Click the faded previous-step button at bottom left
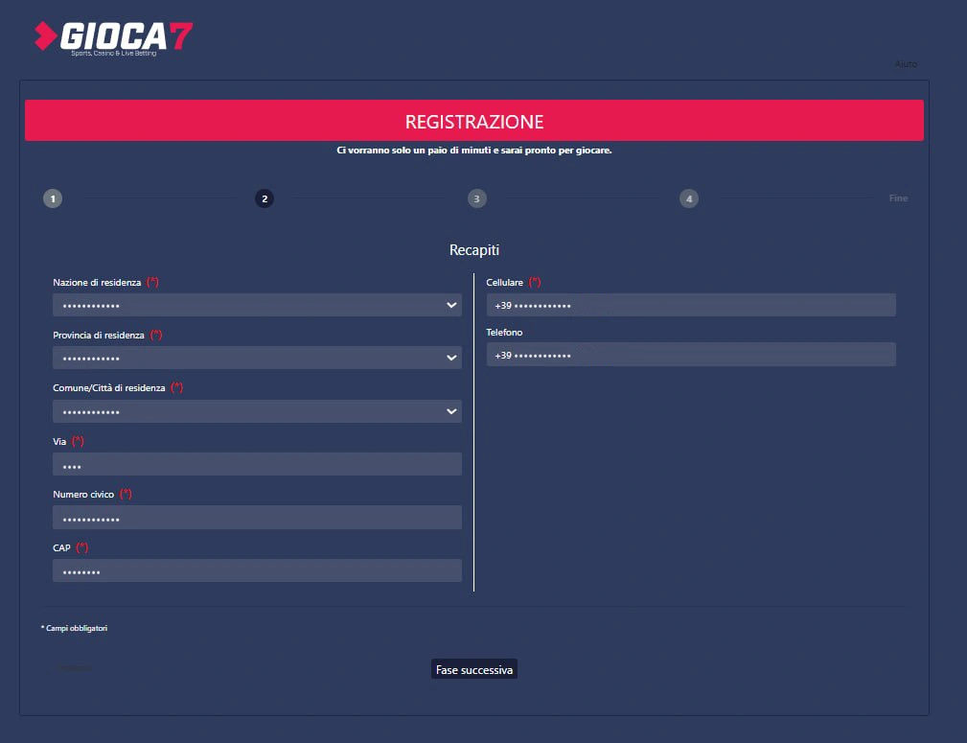This screenshot has height=743, width=967. 76,668
